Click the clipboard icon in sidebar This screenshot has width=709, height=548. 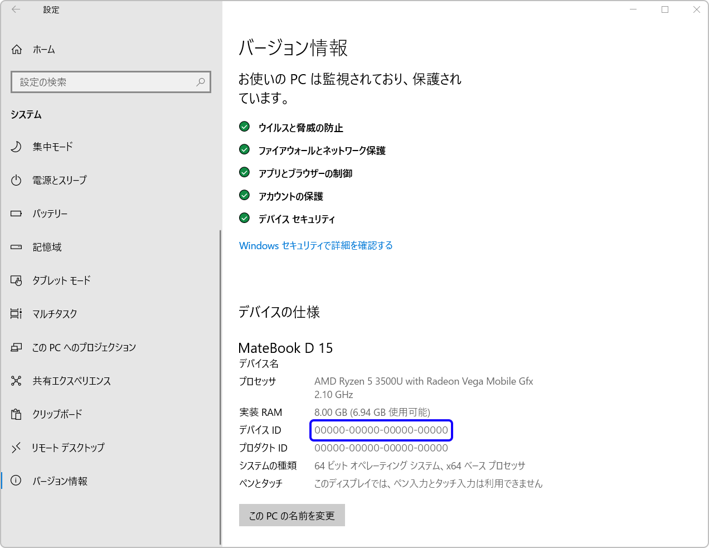16,414
